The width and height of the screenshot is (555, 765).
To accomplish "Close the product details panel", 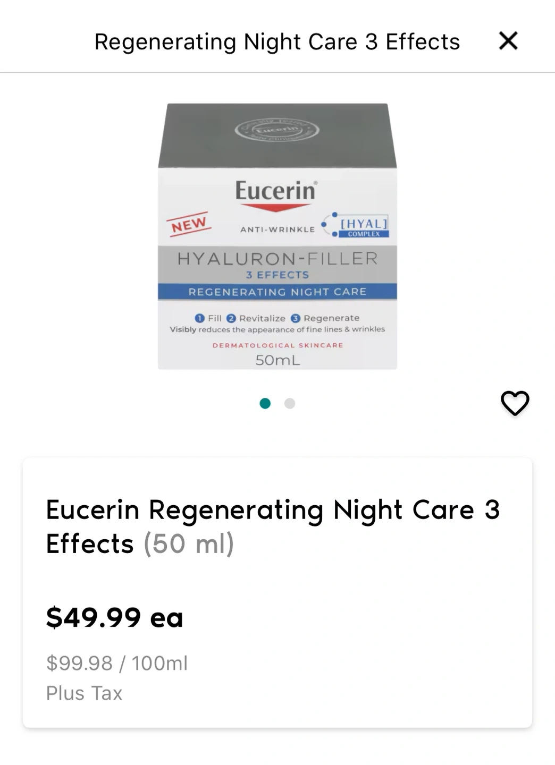I will [x=508, y=40].
